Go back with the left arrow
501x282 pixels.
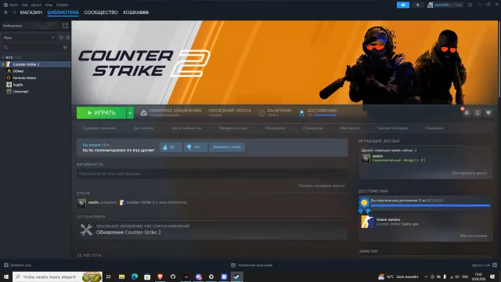(6, 13)
